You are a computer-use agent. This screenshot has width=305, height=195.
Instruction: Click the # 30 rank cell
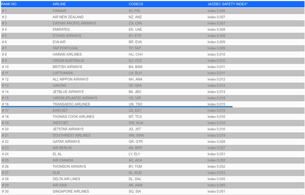(5, 192)
